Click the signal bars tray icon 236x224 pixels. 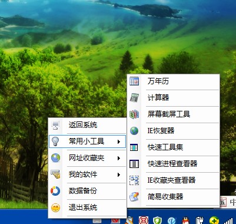pyautogui.click(x=228, y=220)
